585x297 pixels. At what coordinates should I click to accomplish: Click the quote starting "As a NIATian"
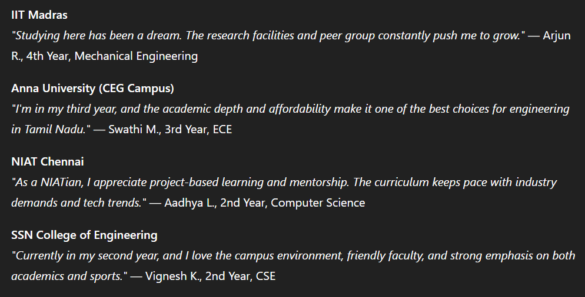[284, 183]
